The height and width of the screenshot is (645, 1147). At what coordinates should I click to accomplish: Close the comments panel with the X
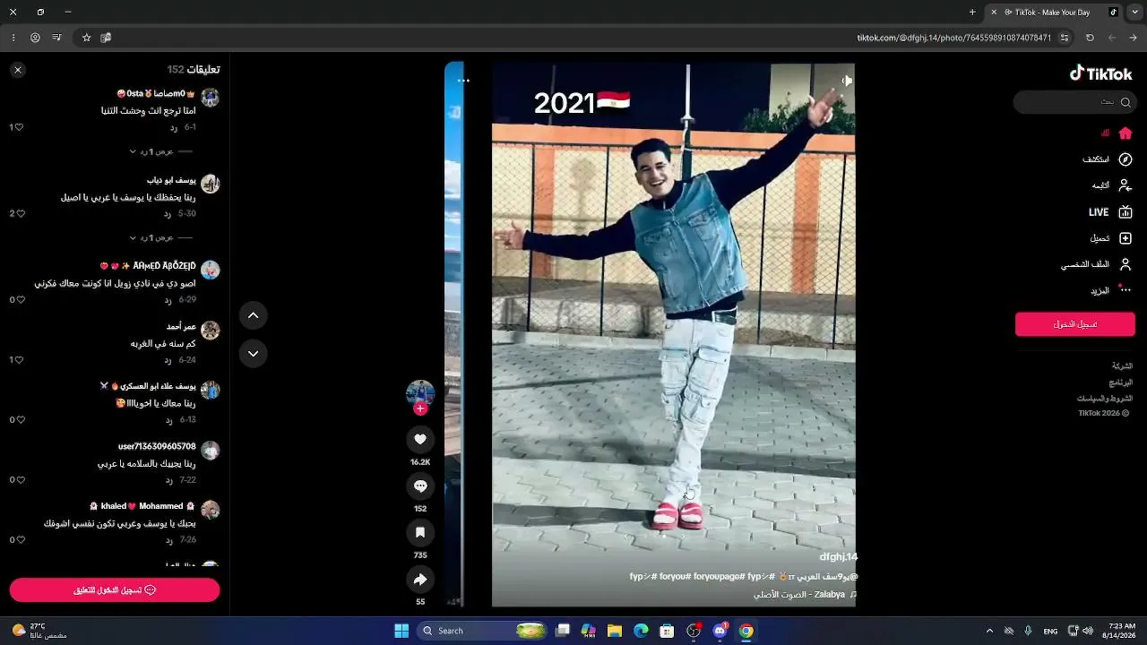coord(18,69)
